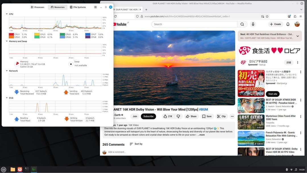
Task: Click the YouTube voice search microphone
Action: click(x=253, y=24)
